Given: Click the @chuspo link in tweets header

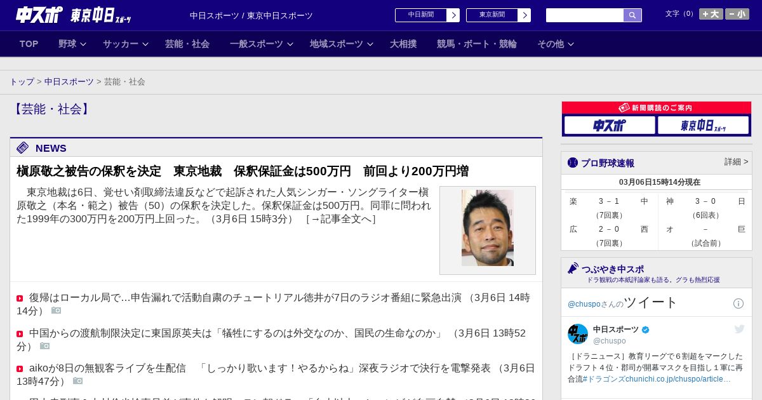Looking at the screenshot, I should 584,304.
